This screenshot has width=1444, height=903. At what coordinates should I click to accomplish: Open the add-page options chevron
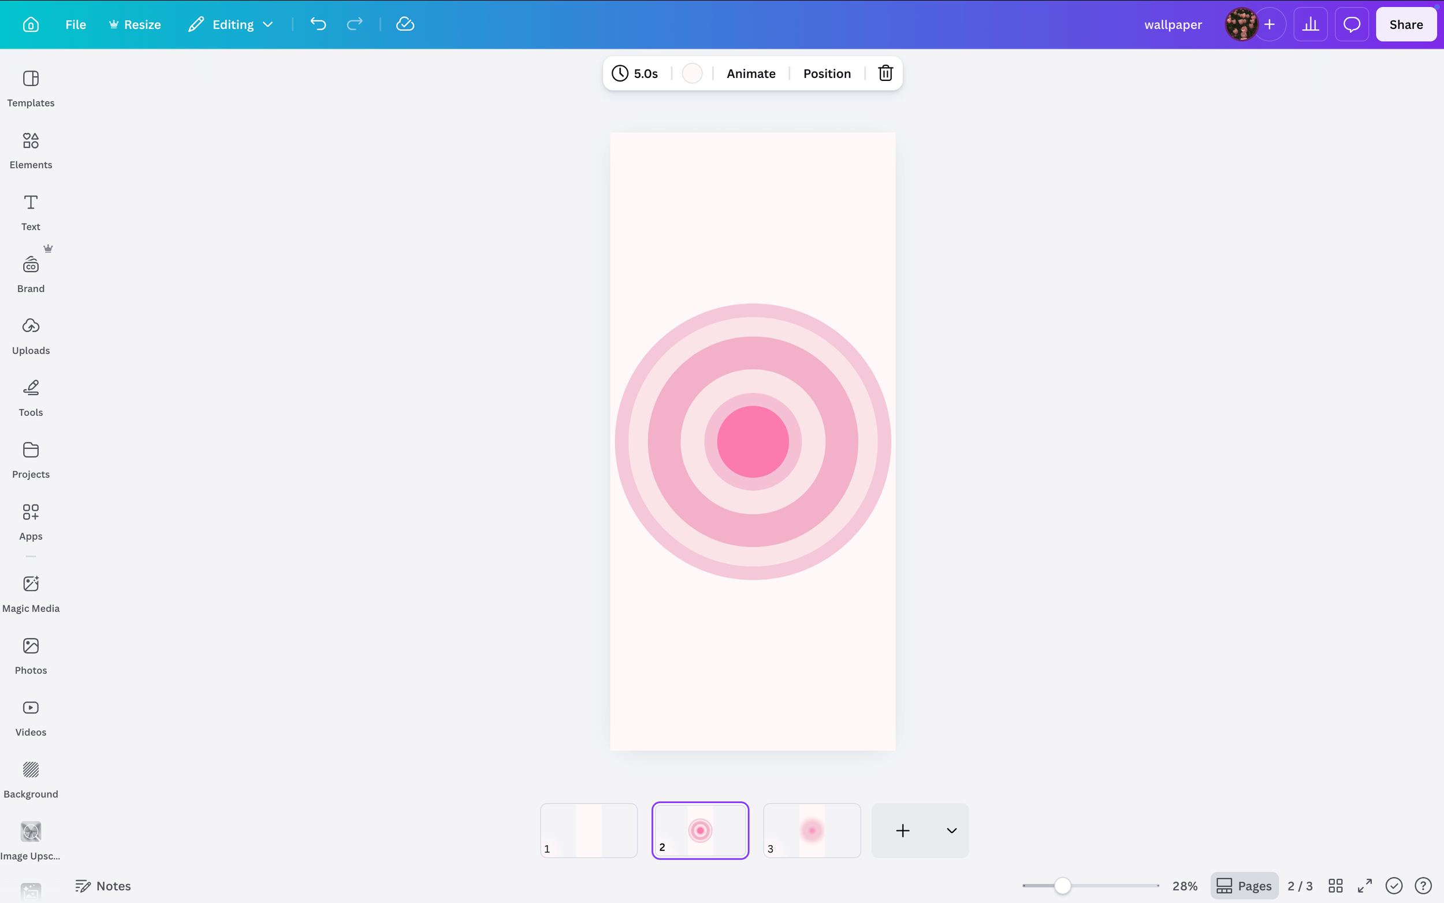coord(950,830)
